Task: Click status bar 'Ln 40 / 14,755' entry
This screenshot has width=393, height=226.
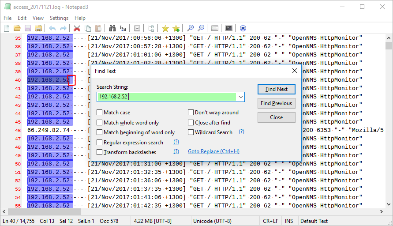Action: click(19, 221)
